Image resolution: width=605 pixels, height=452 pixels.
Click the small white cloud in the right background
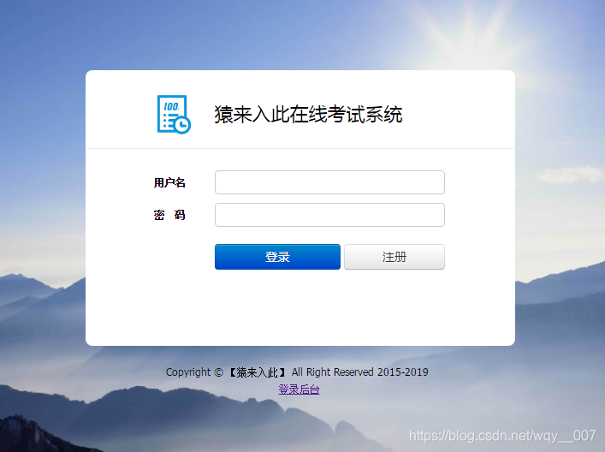click(x=570, y=175)
